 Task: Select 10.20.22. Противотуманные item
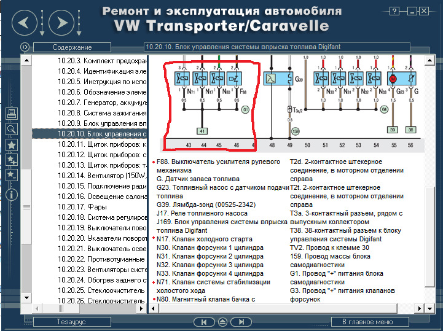click(x=101, y=259)
